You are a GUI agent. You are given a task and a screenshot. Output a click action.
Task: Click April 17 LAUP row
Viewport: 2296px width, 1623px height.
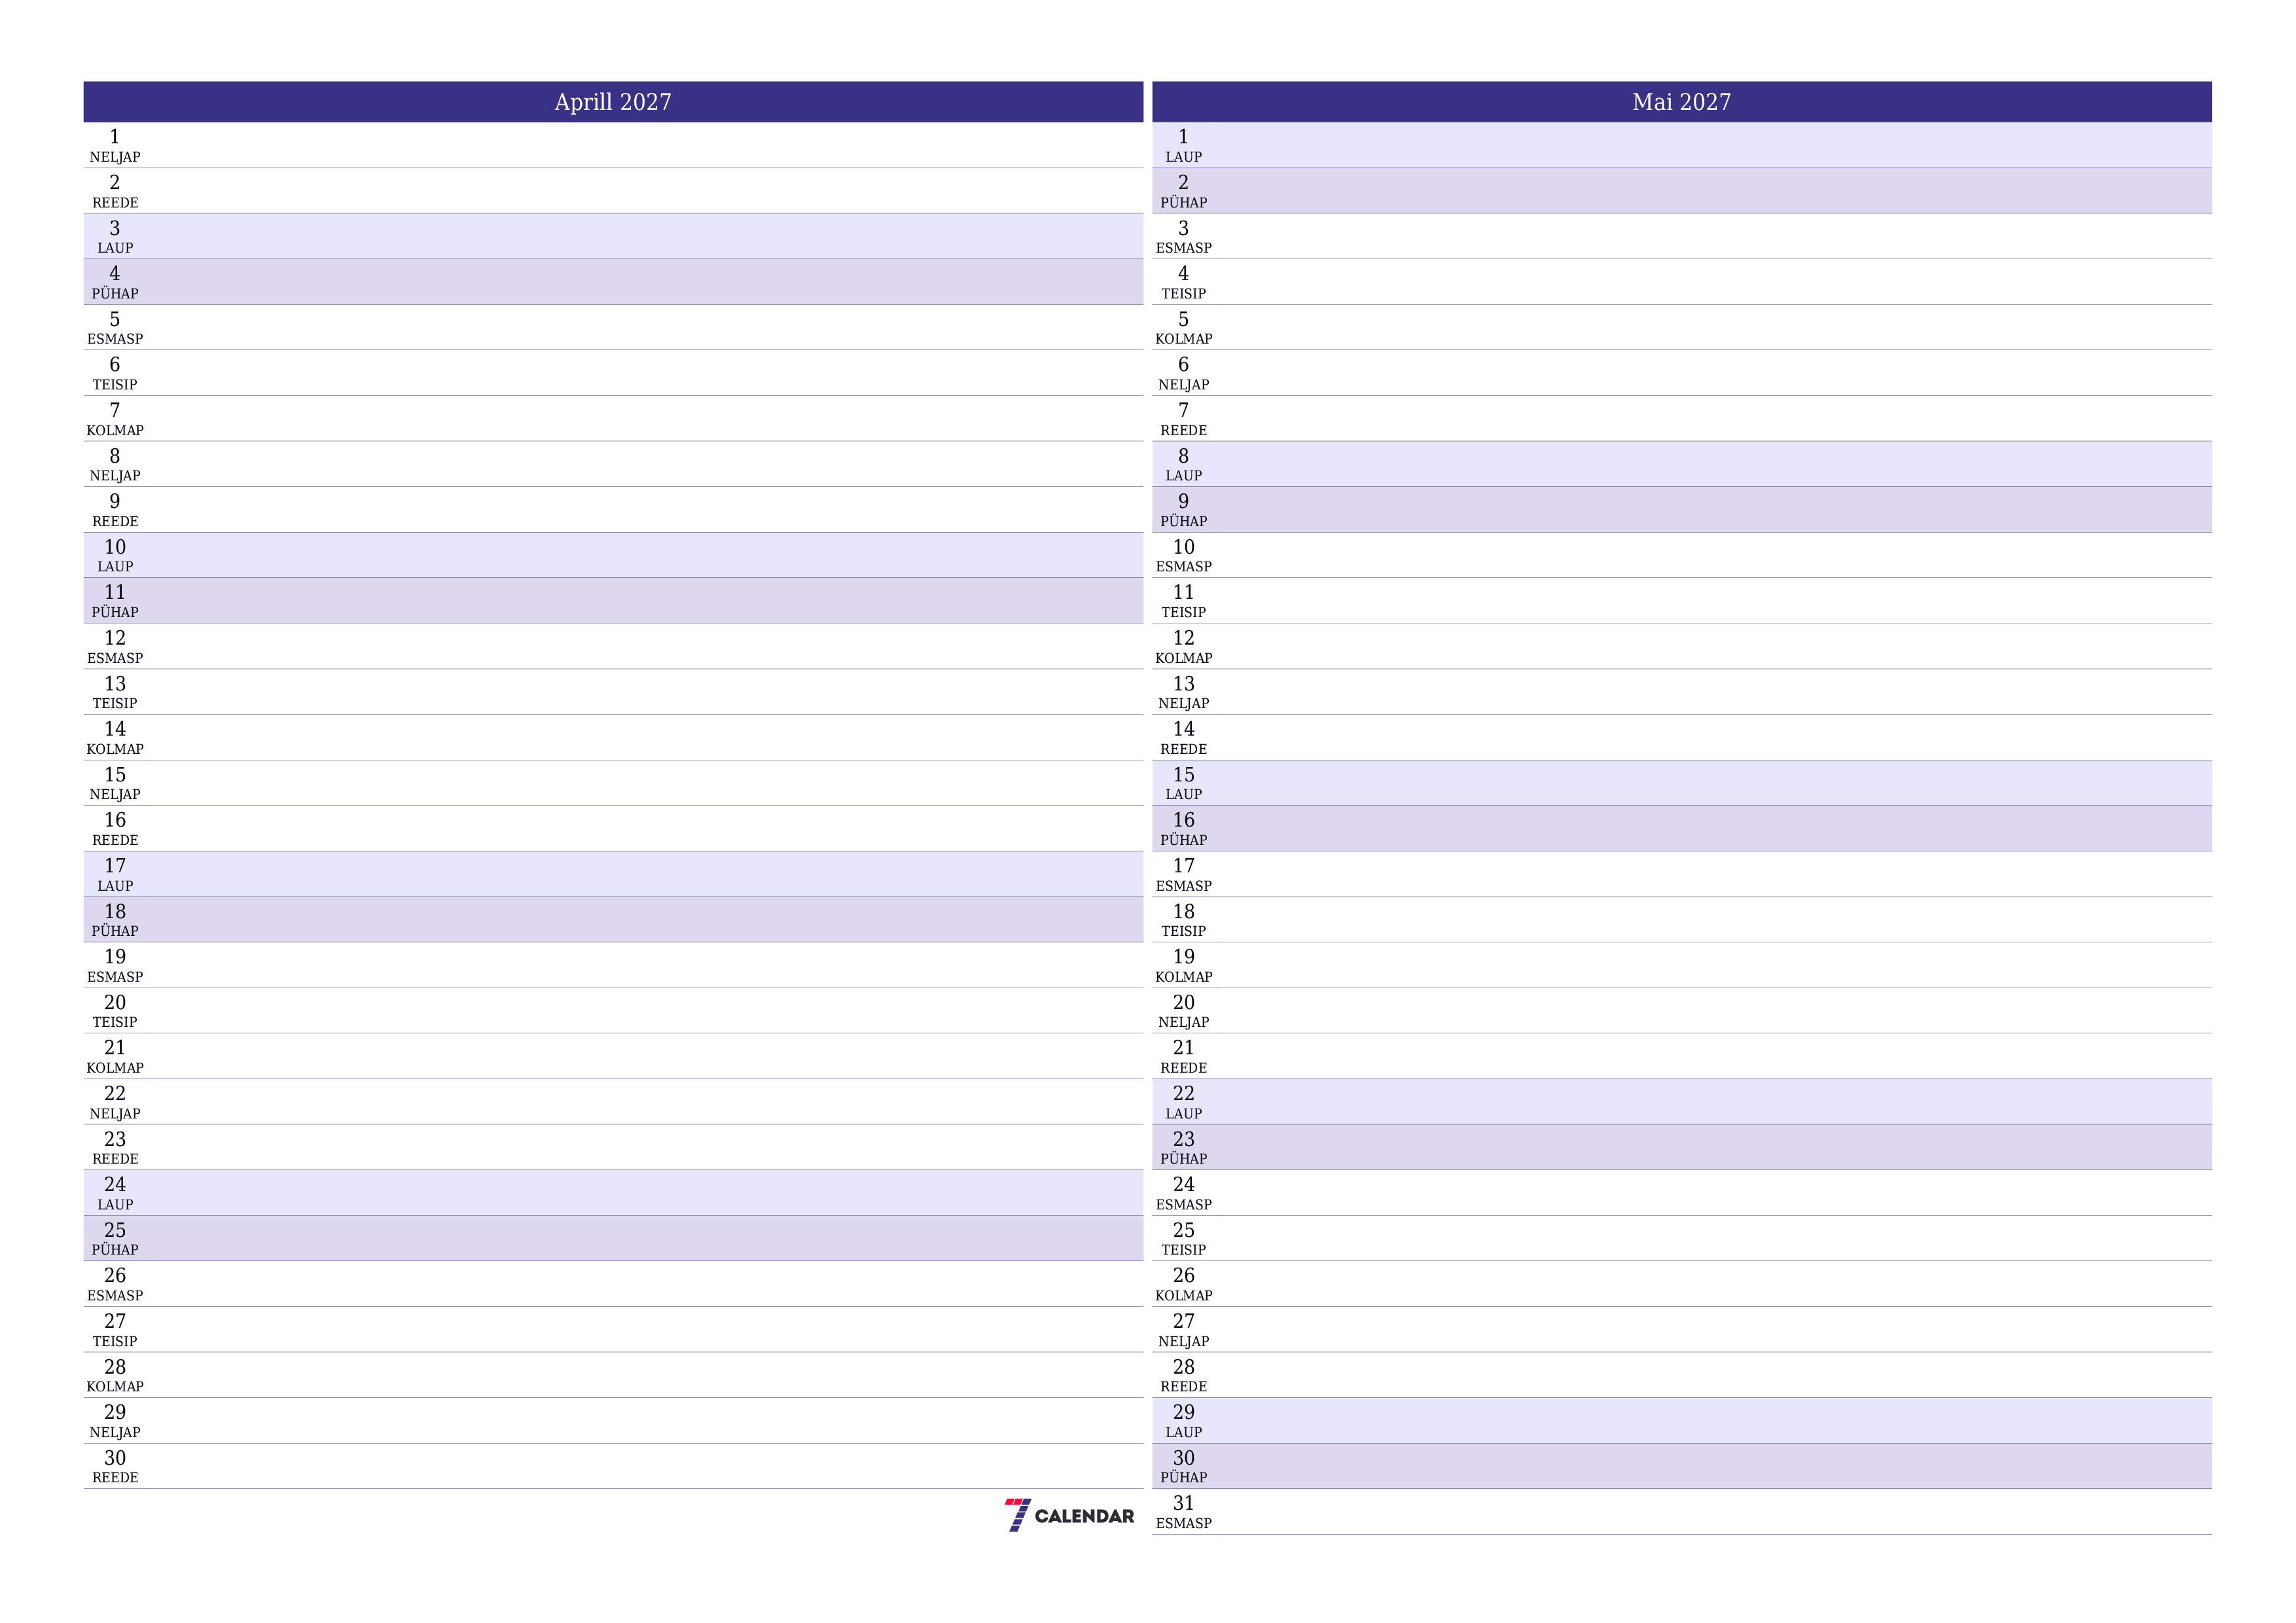point(613,874)
